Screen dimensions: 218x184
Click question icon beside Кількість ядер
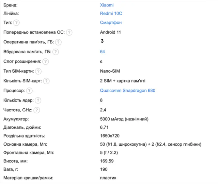(x=38, y=100)
